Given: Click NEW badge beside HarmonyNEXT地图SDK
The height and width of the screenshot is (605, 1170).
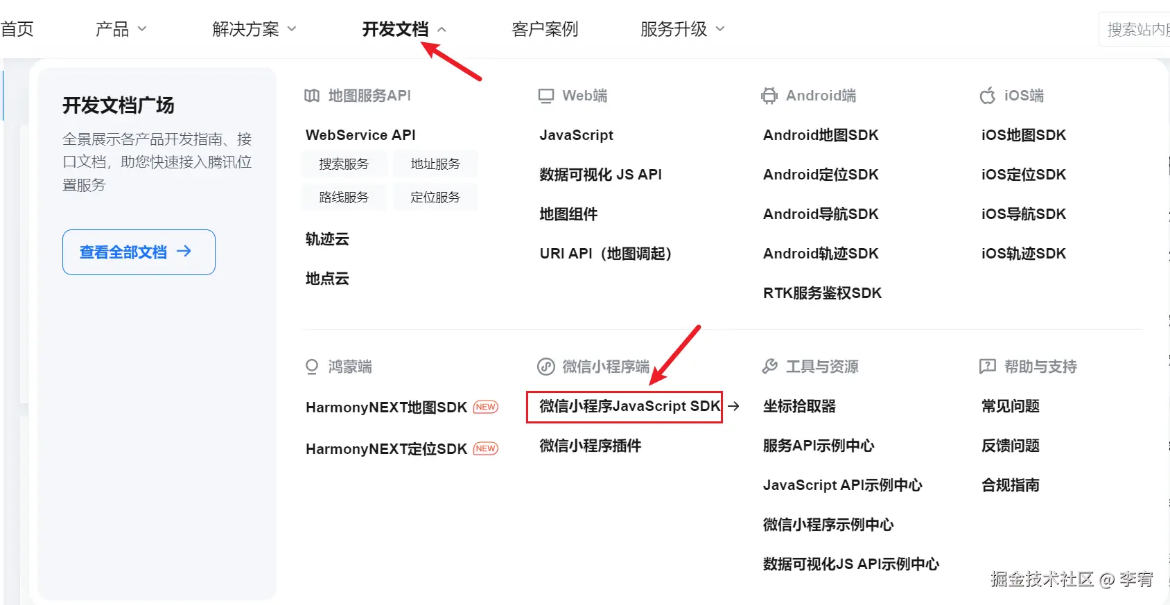Looking at the screenshot, I should 486,407.
